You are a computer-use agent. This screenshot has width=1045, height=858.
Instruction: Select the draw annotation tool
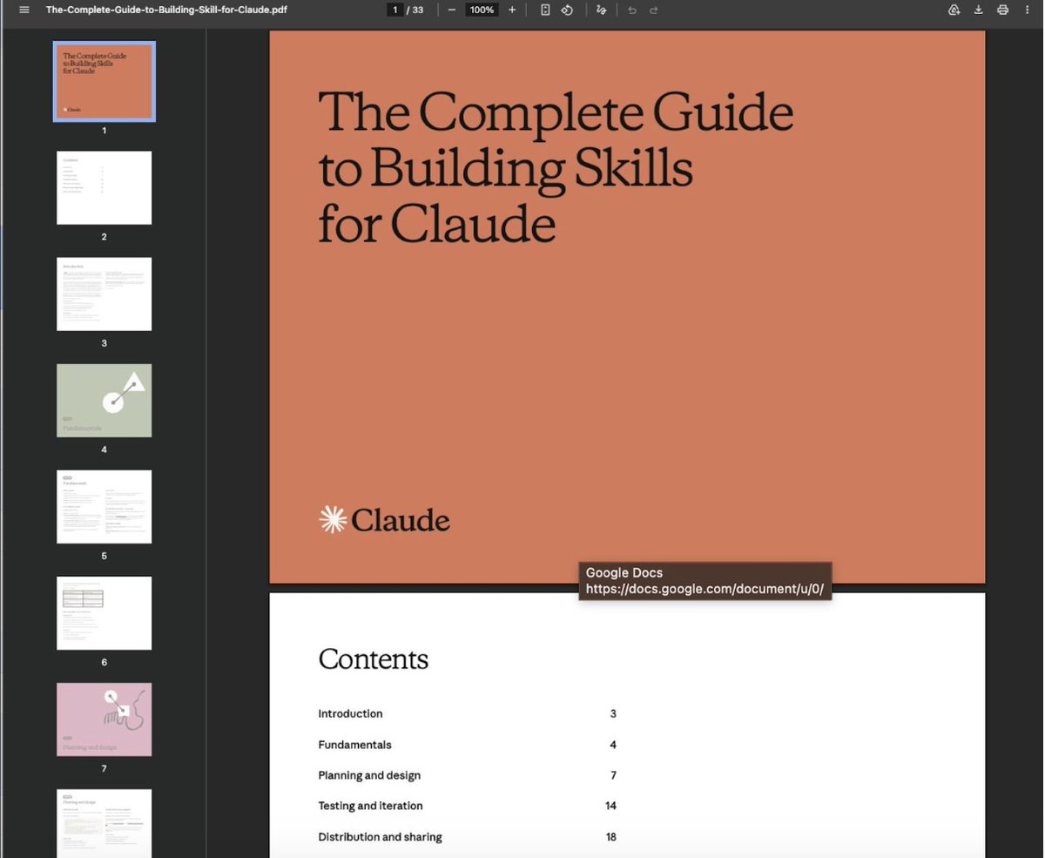601,10
